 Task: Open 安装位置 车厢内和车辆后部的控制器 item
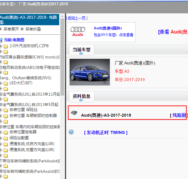tap(30, 127)
